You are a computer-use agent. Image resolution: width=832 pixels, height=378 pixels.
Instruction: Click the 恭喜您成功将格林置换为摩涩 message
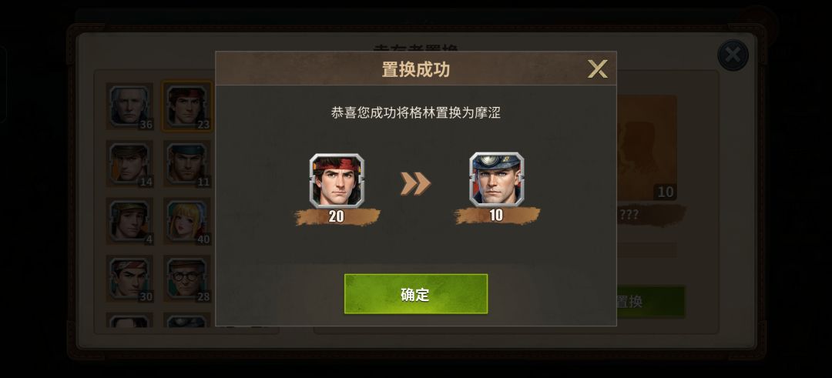click(x=415, y=113)
